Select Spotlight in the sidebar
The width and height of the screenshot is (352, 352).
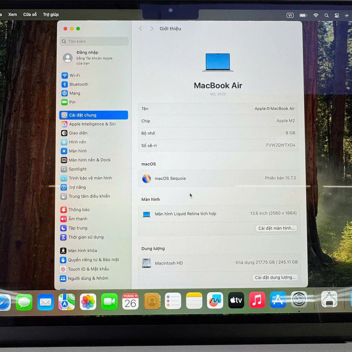click(78, 169)
